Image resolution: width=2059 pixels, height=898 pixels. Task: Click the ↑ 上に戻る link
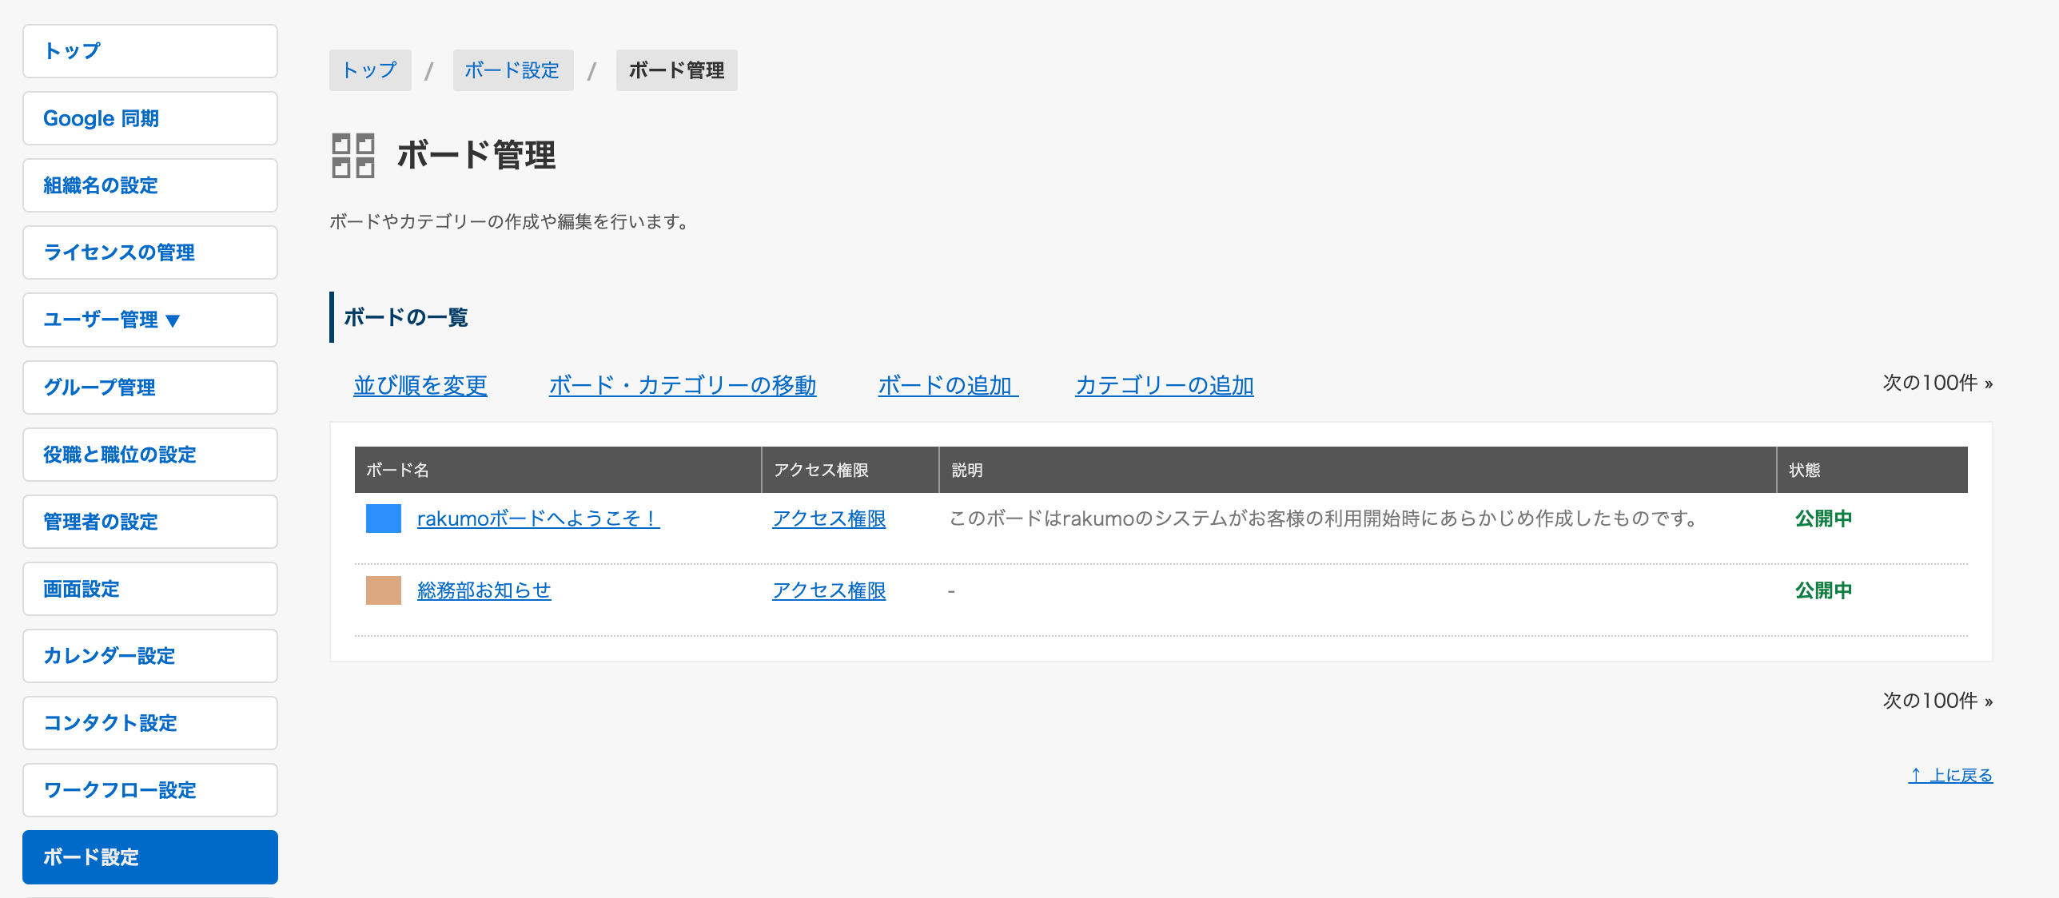(1950, 775)
